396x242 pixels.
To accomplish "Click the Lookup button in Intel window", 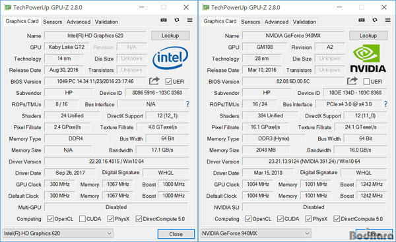I will [170, 36].
